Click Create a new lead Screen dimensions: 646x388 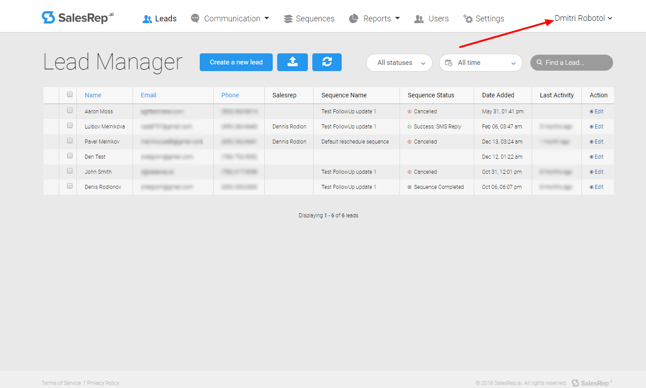(236, 62)
